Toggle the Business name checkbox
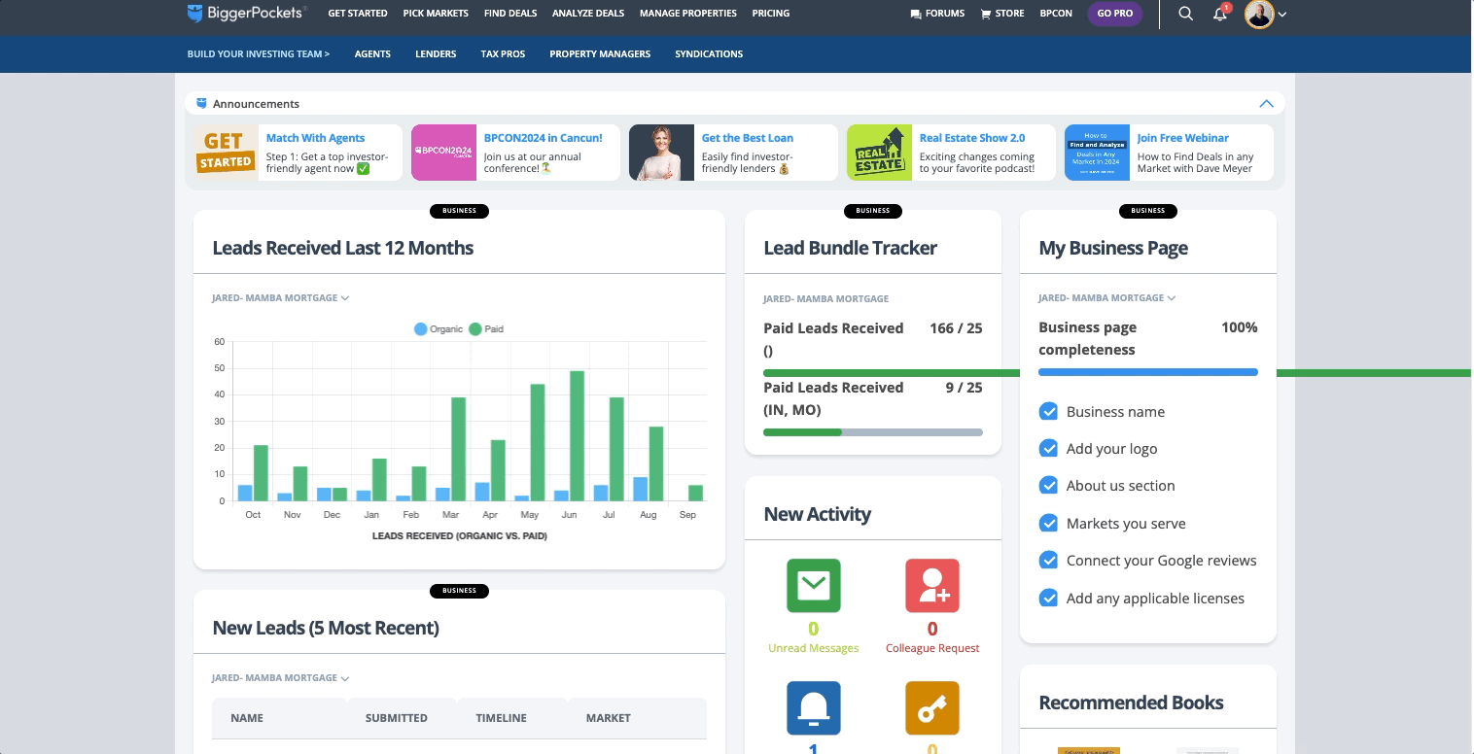The width and height of the screenshot is (1474, 754). [1048, 411]
